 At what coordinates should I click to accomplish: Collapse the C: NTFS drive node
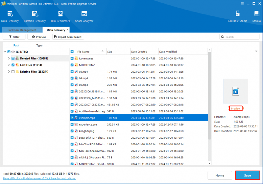(5, 52)
